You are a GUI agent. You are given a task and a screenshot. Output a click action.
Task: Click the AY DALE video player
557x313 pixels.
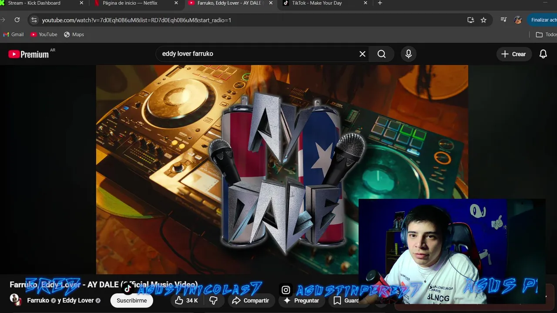[282, 170]
